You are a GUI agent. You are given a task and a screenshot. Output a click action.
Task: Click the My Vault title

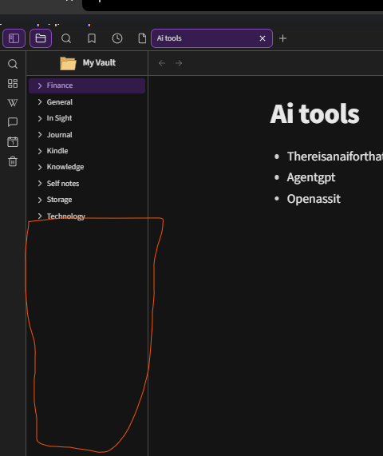click(99, 63)
